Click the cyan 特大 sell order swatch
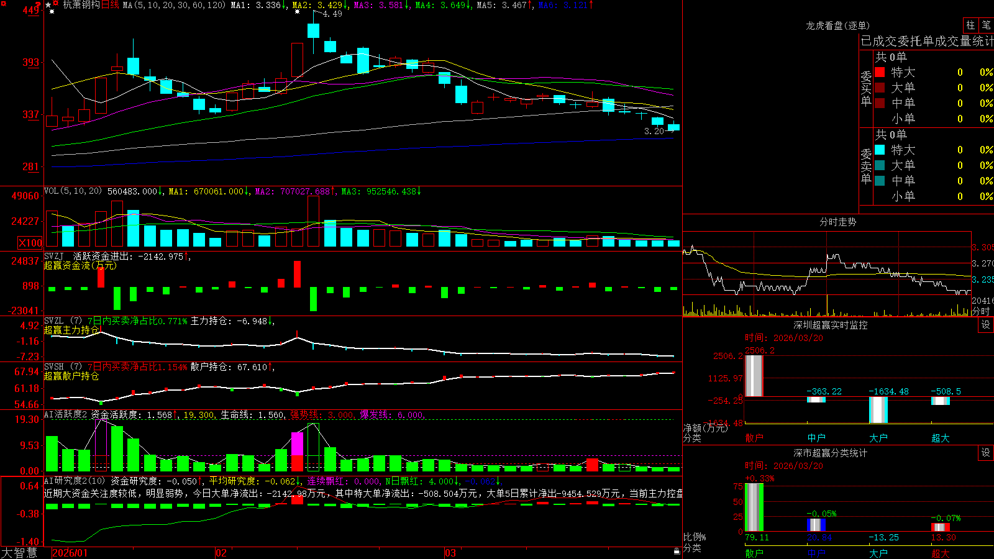994x559 pixels. (x=880, y=150)
